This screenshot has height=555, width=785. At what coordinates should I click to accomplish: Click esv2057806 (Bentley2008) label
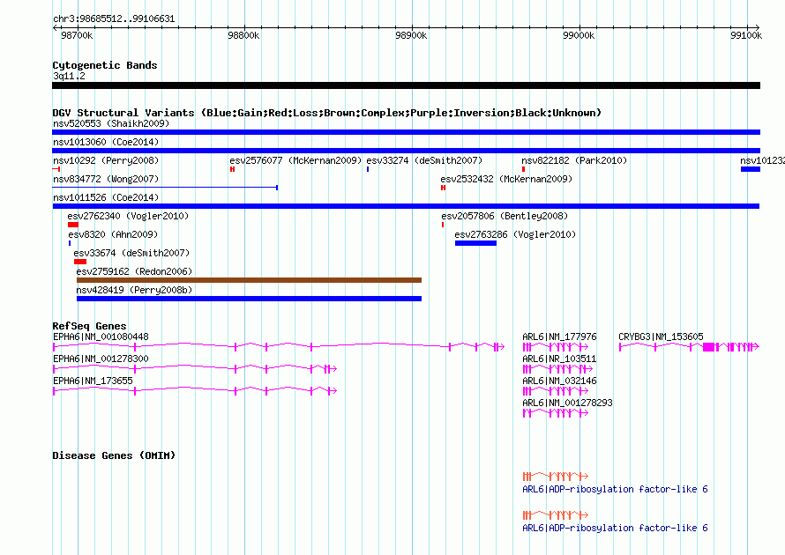tap(505, 216)
